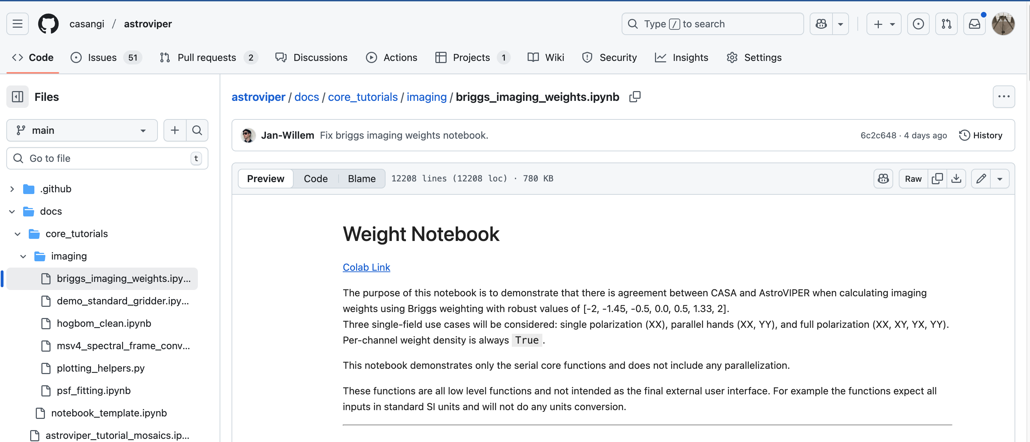The image size is (1030, 442).
Task: Download raw file
Action: coord(956,179)
